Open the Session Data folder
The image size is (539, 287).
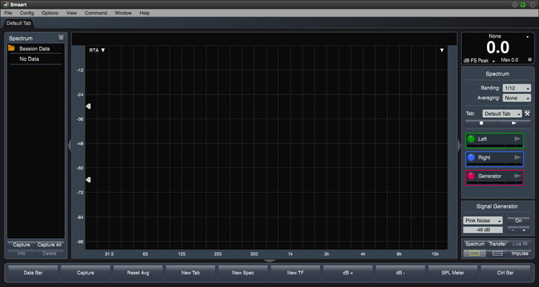(x=11, y=48)
